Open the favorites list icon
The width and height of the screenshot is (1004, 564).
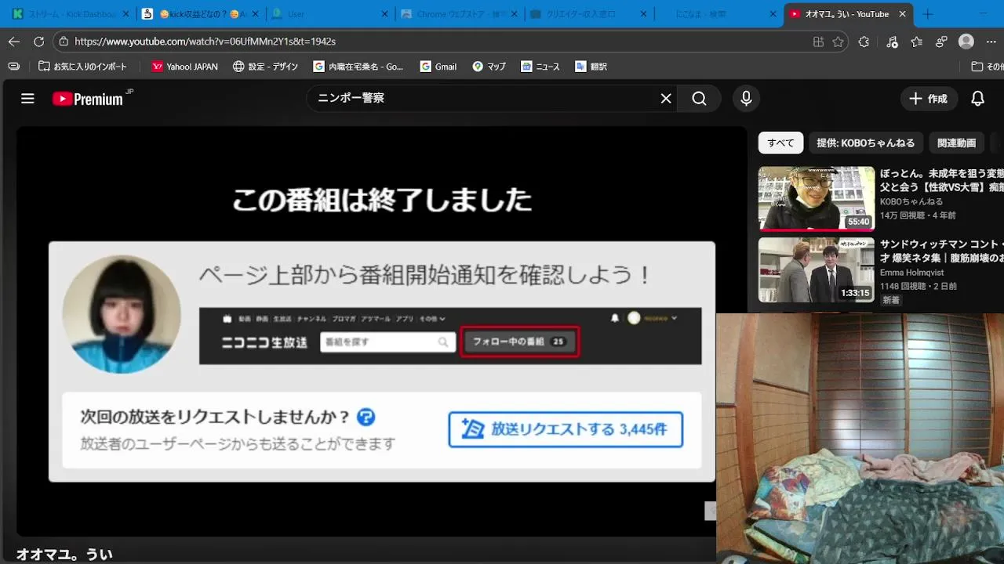[917, 42]
